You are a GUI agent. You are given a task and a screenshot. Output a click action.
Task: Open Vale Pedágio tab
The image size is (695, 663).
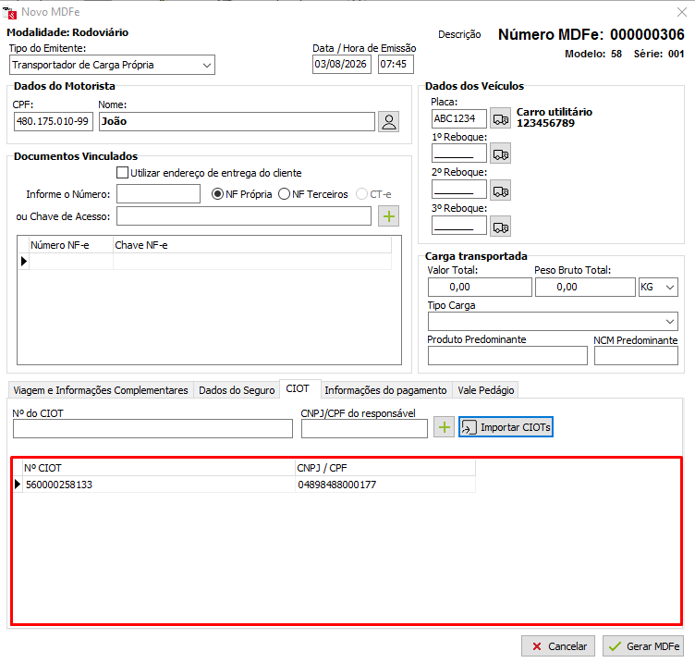tap(486, 390)
